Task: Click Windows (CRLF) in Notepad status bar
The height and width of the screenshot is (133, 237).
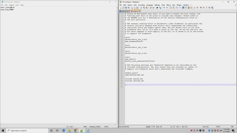Action: (95, 127)
